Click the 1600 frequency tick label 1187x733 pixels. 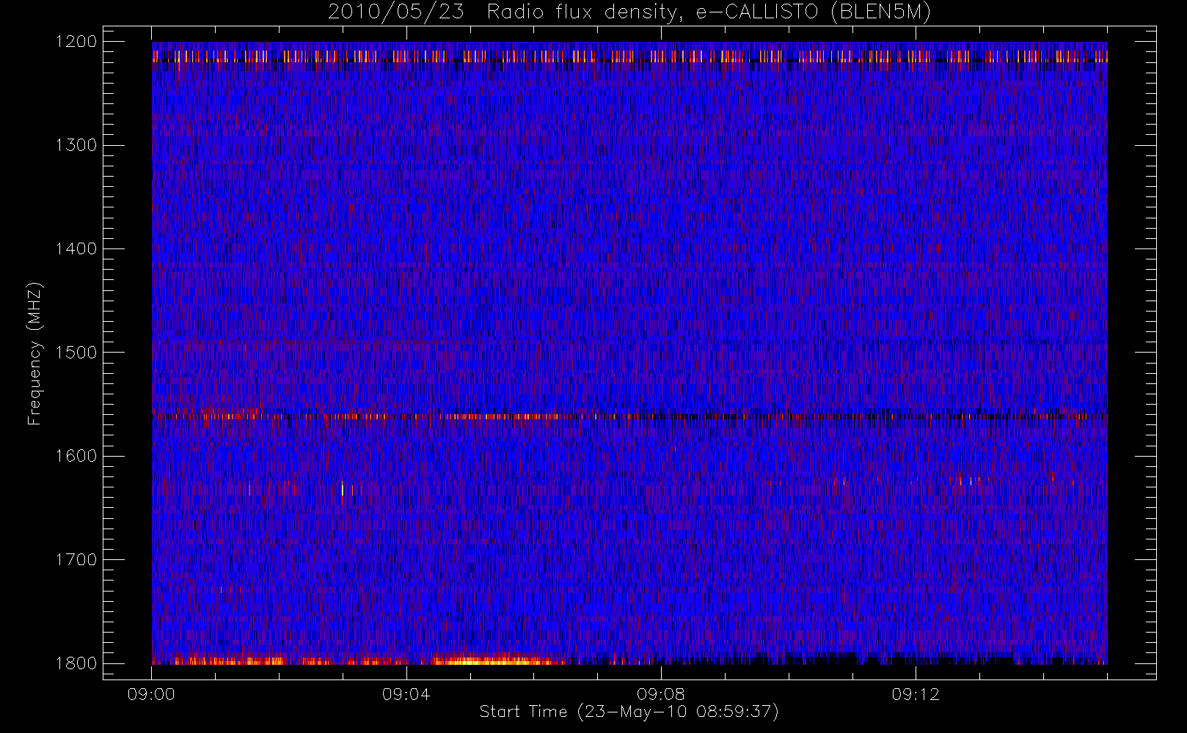pyautogui.click(x=76, y=456)
